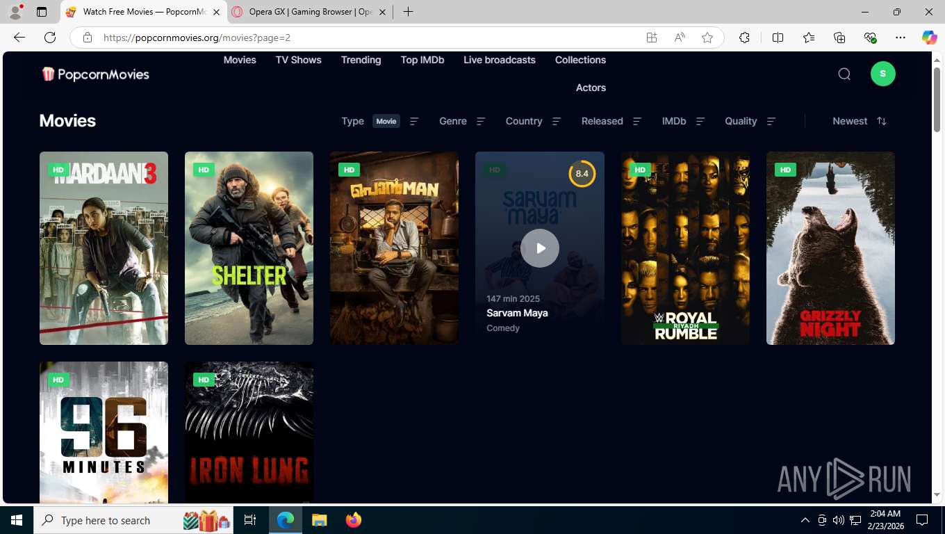Open the Actors nav item
Viewport: 945px width, 534px height.
(x=591, y=88)
